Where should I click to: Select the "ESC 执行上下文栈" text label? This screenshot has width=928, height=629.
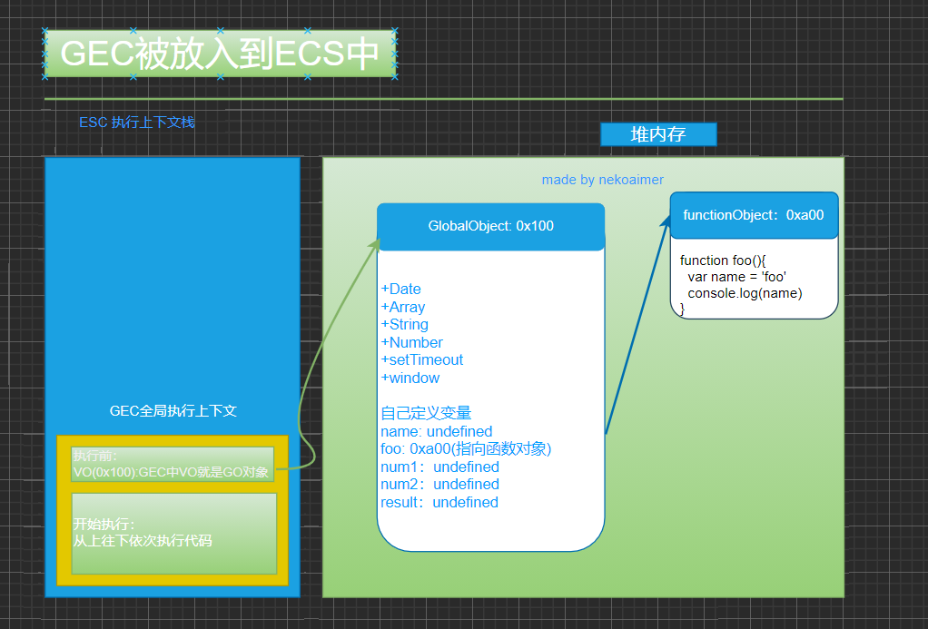(x=137, y=123)
